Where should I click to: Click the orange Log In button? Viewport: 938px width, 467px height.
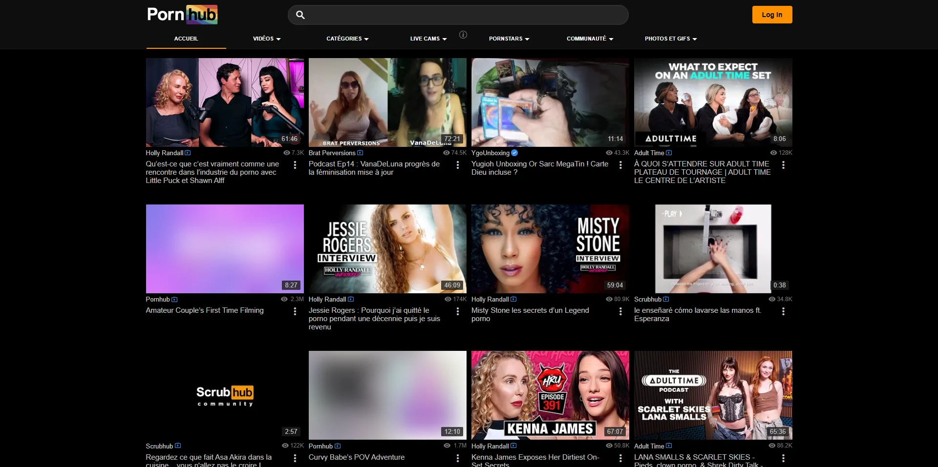(x=772, y=15)
